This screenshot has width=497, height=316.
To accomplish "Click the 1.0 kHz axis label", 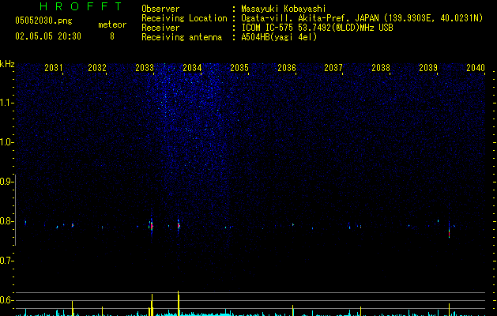I will pyautogui.click(x=6, y=142).
